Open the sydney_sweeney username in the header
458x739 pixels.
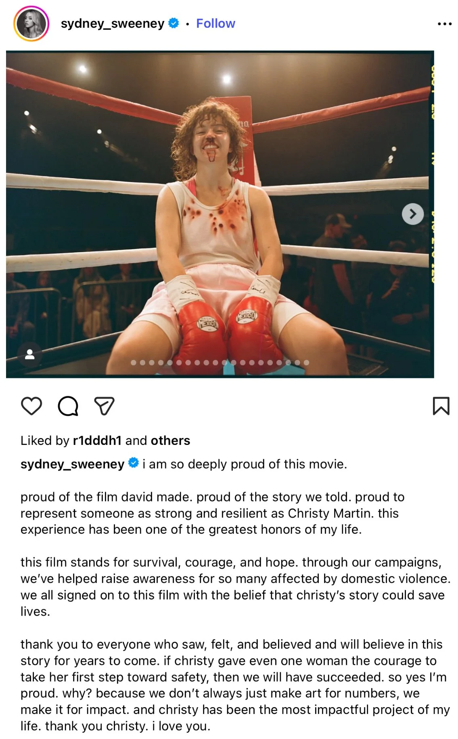(113, 23)
